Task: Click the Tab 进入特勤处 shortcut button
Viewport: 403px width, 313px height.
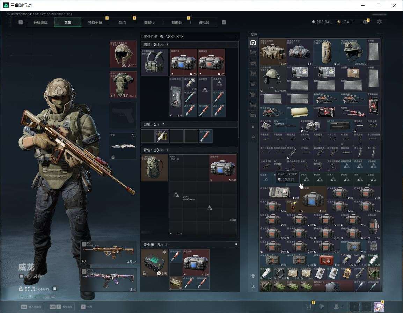Action: point(31,307)
